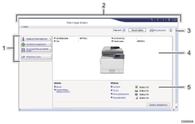Click the scroll up arrow
Viewport: 195px width, 124px height.
[x=176, y=29]
